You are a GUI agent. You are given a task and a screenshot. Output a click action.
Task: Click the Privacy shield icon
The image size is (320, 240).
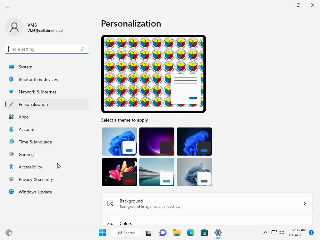(x=11, y=179)
